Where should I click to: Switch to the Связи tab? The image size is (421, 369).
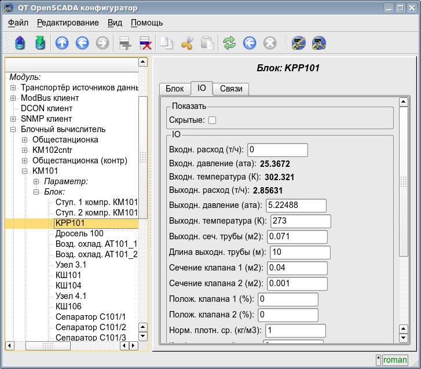pos(230,89)
